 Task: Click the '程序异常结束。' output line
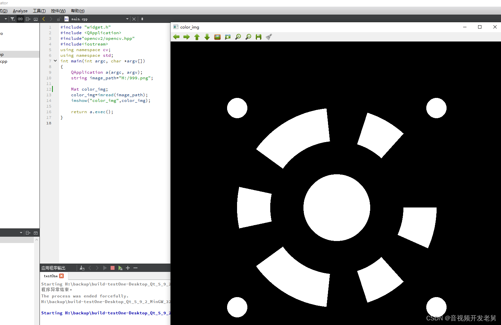(x=57, y=290)
